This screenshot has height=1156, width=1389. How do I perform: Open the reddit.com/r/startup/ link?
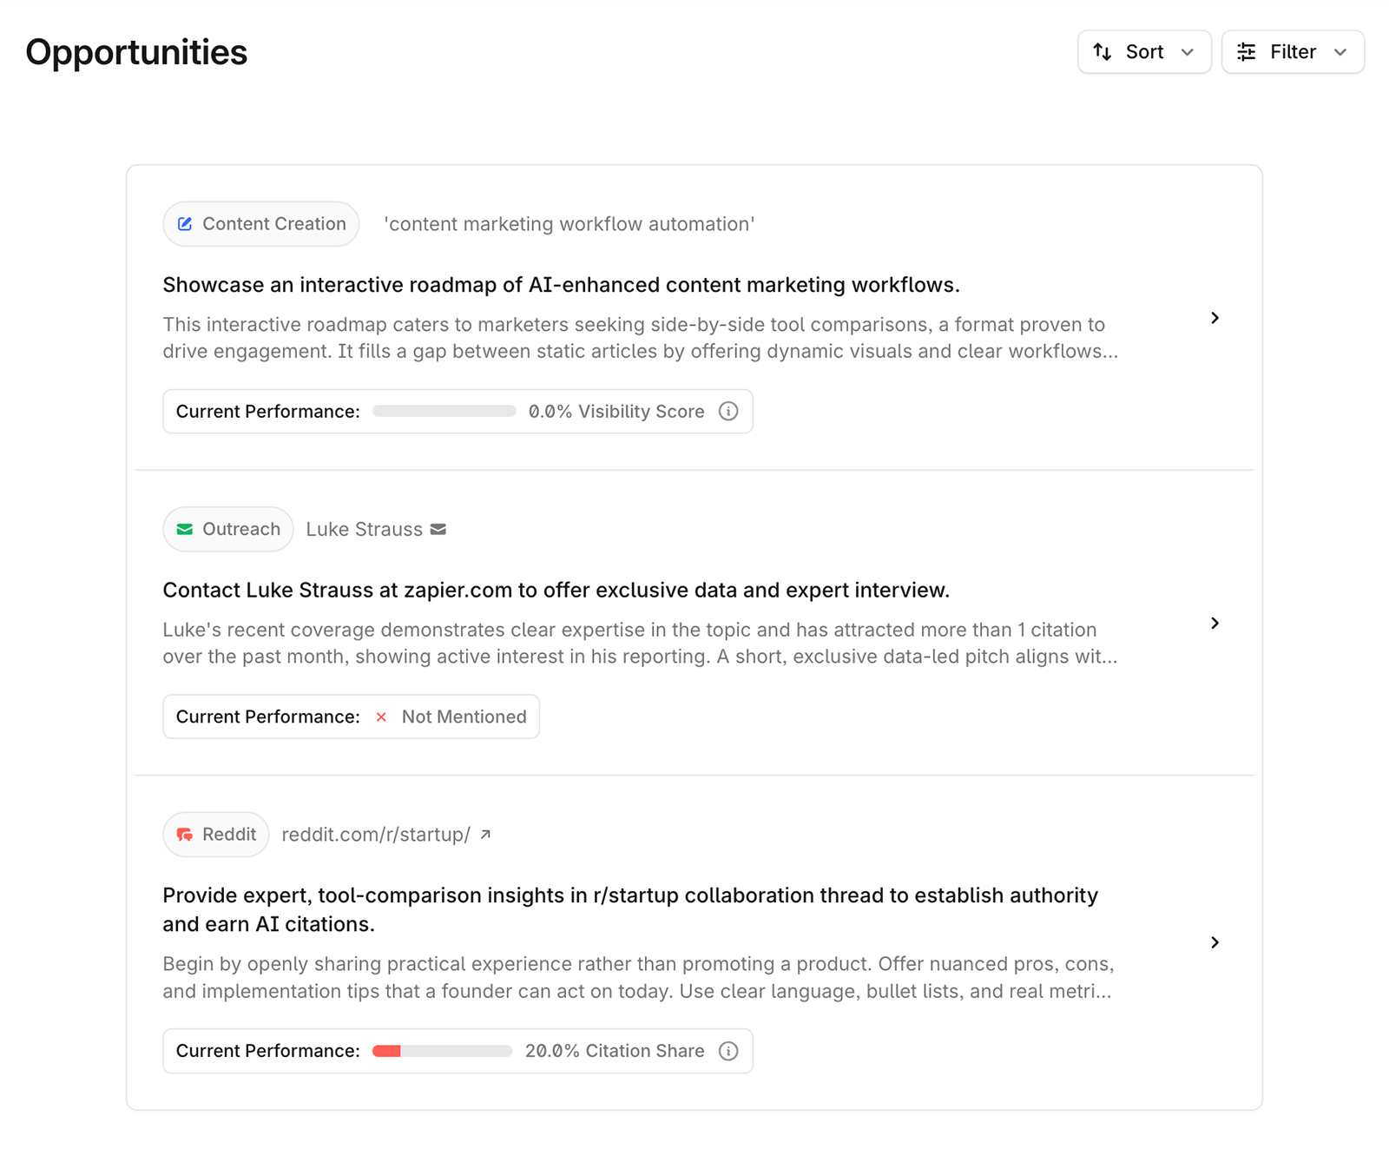click(376, 835)
